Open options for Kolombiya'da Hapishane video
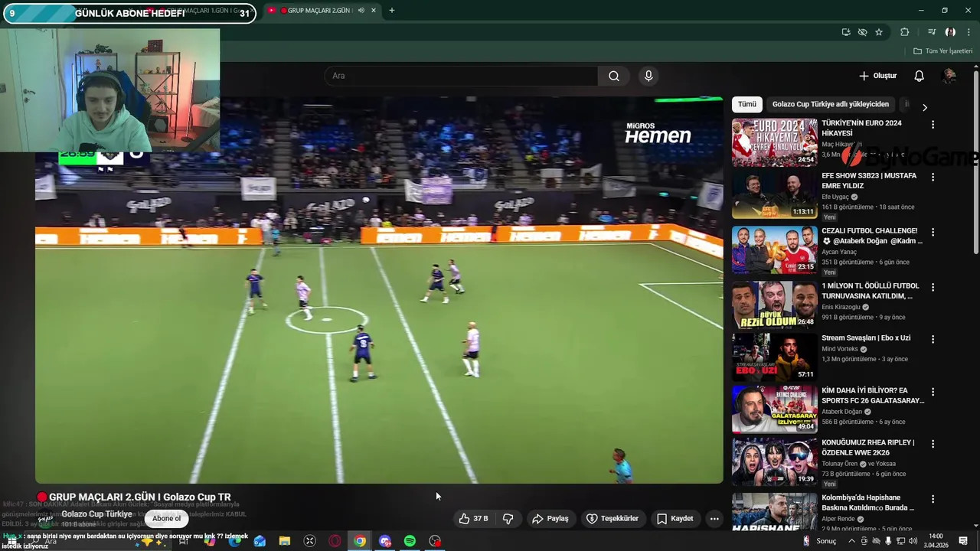 [933, 499]
